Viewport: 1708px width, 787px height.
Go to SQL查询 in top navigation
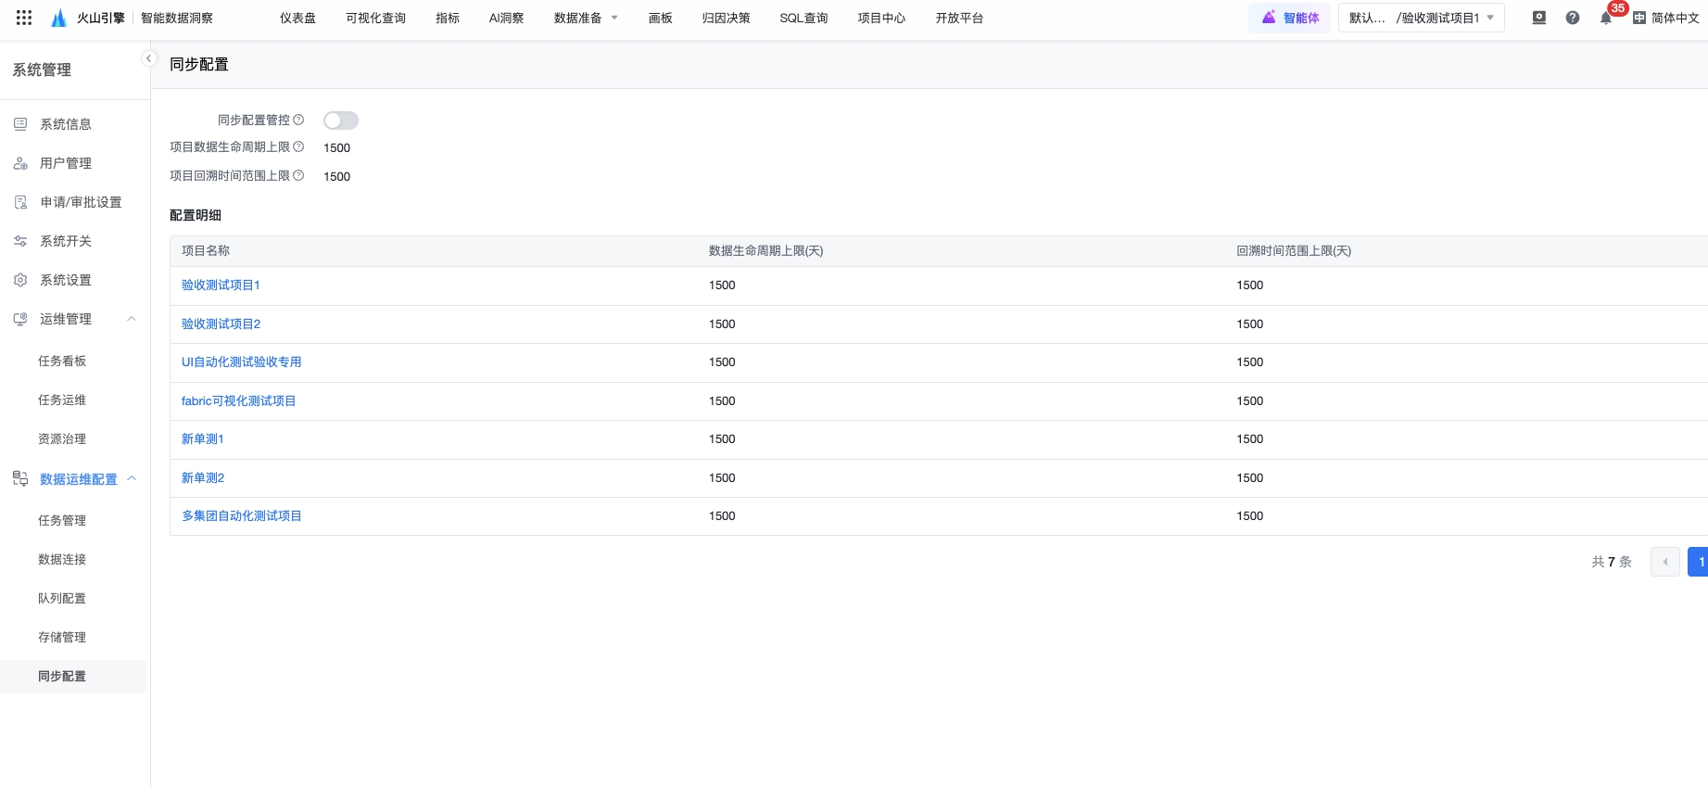803,18
